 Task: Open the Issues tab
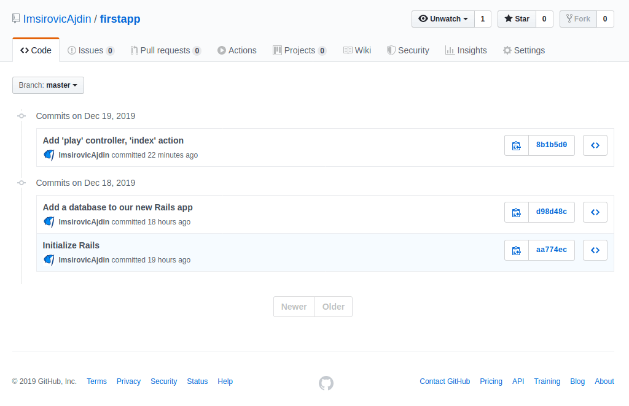(x=91, y=50)
